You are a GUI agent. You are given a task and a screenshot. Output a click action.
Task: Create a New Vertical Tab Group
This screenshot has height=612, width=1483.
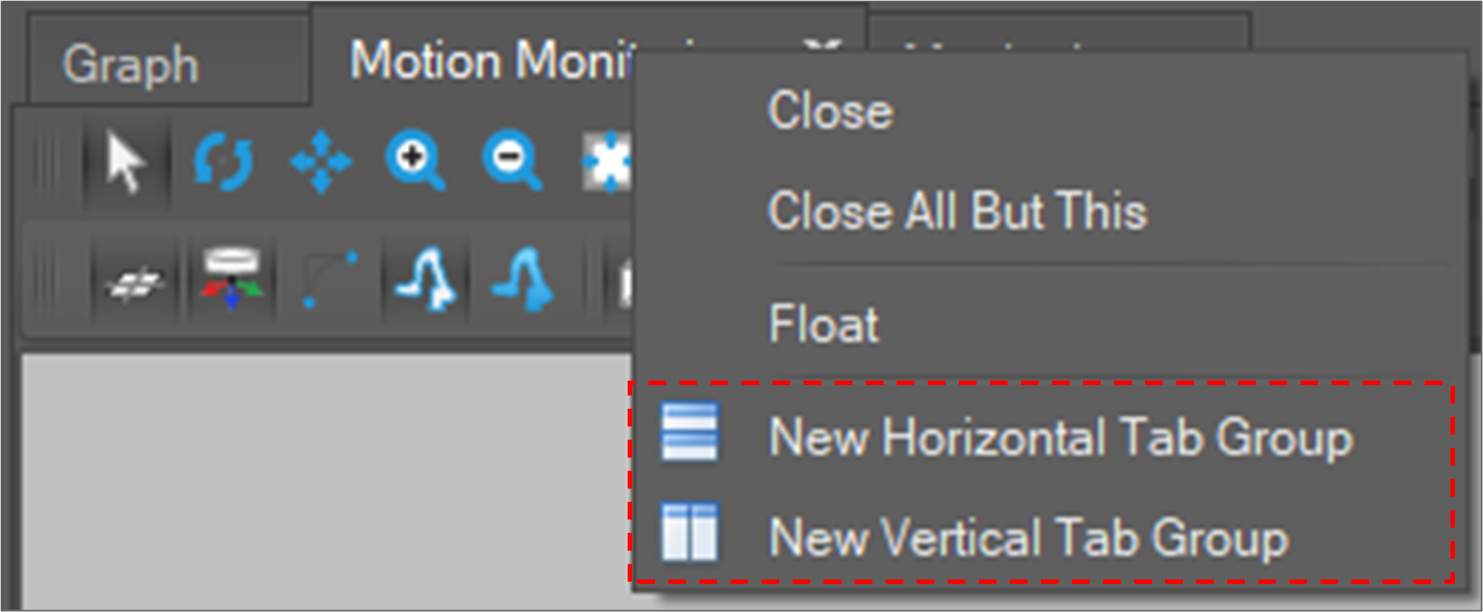pyautogui.click(x=1035, y=538)
